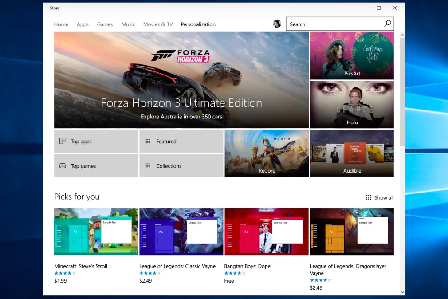Open the user profile avatar
Image resolution: width=448 pixels, height=299 pixels.
(277, 24)
